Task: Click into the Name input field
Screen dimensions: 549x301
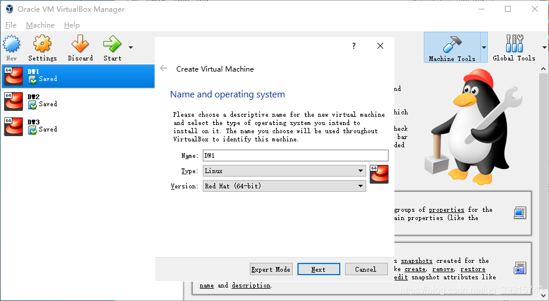Action: [296, 155]
